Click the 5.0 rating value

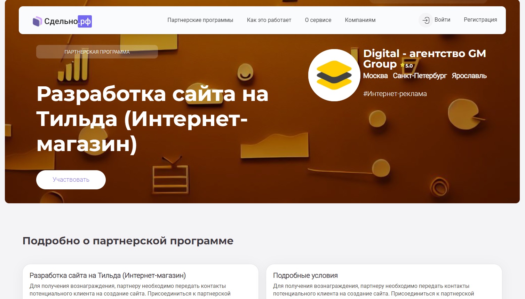point(409,66)
